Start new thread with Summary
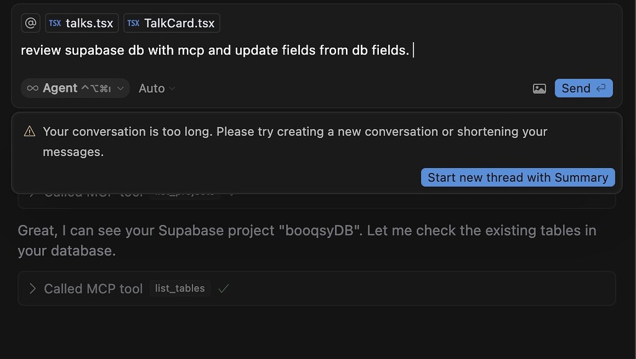Viewport: 636px width, 359px height. tap(518, 177)
